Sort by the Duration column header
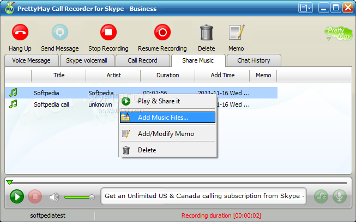 168,76
